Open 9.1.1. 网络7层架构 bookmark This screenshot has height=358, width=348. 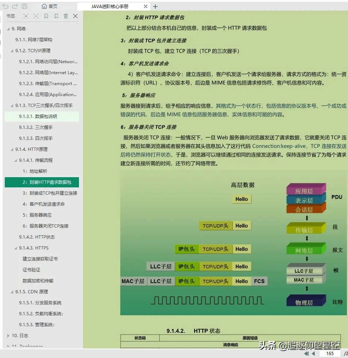pos(34,40)
